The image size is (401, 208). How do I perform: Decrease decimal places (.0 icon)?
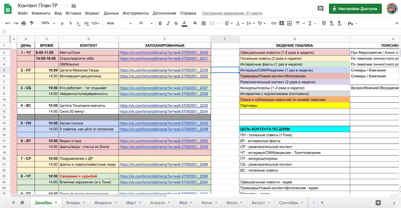tap(78, 23)
